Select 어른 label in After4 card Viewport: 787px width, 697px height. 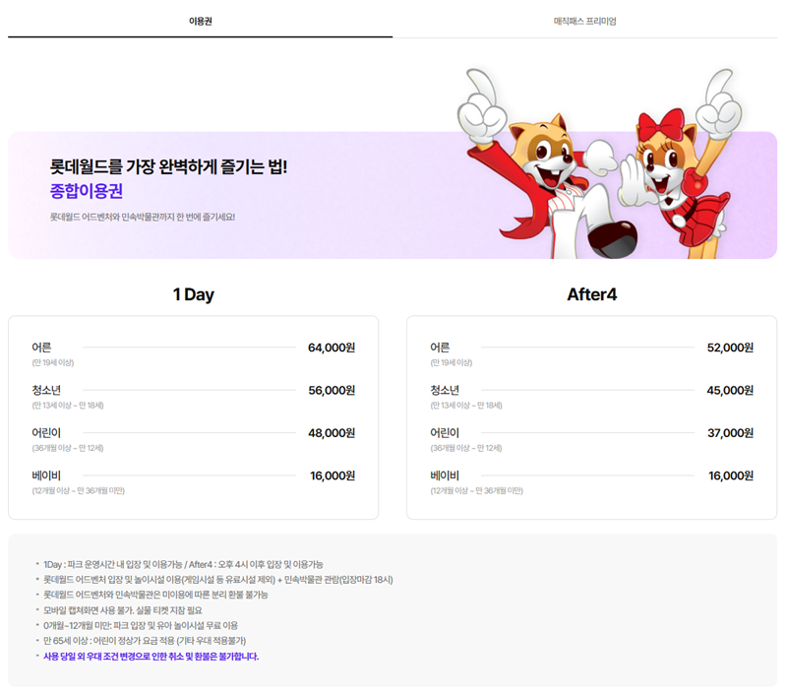coord(440,347)
